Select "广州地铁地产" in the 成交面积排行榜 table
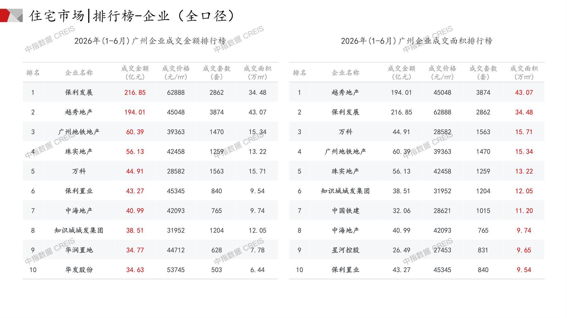The width and height of the screenshot is (567, 318). pos(346,151)
